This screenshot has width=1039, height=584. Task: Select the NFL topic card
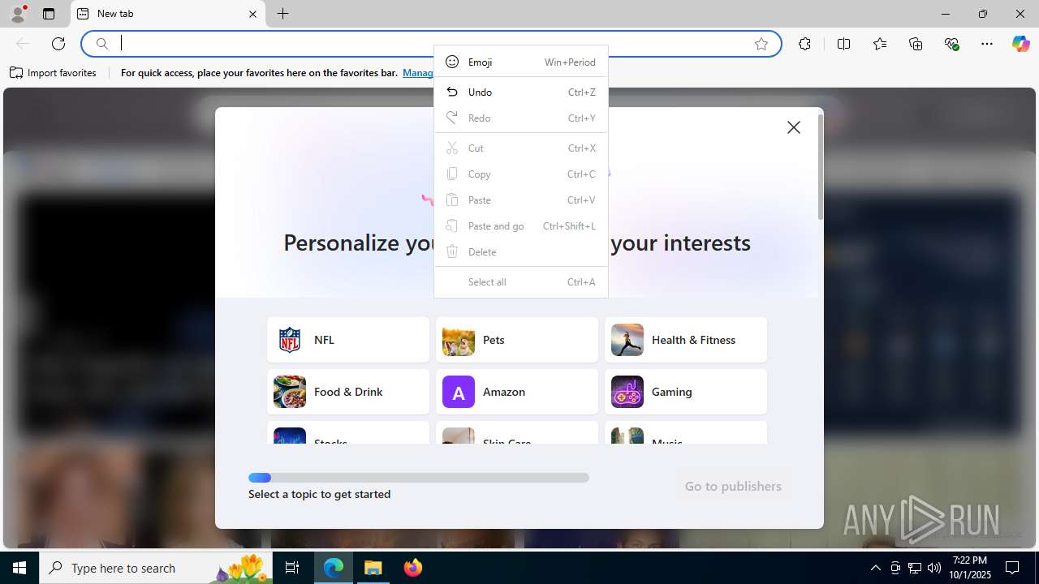(348, 340)
